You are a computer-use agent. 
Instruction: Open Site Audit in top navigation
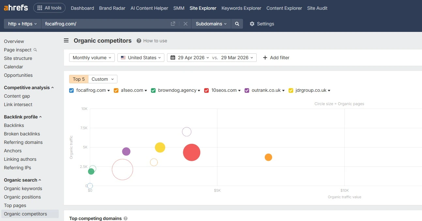tap(317, 8)
